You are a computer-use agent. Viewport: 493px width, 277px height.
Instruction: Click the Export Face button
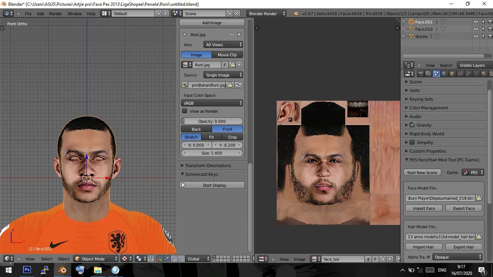pyautogui.click(x=464, y=208)
